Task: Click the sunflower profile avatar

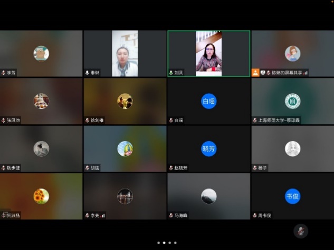Action: [41, 196]
